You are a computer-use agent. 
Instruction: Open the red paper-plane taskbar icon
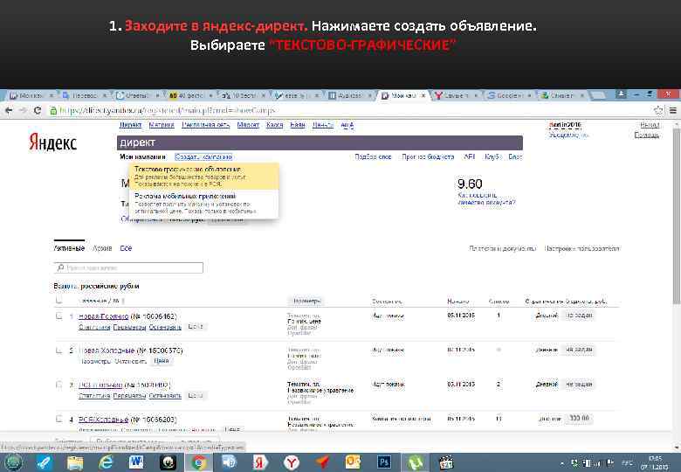[x=322, y=462]
